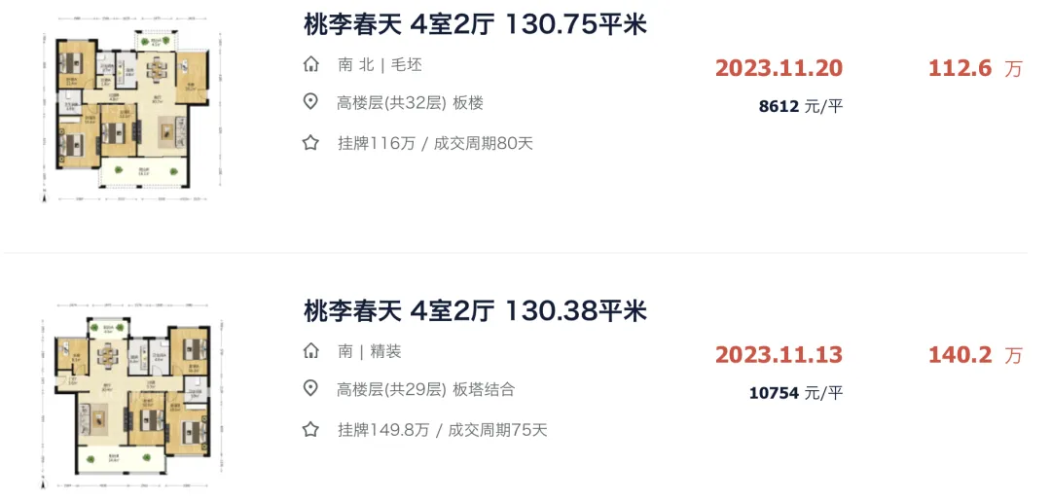
Task: Click the 8612 元/平 unit price
Action: click(801, 106)
